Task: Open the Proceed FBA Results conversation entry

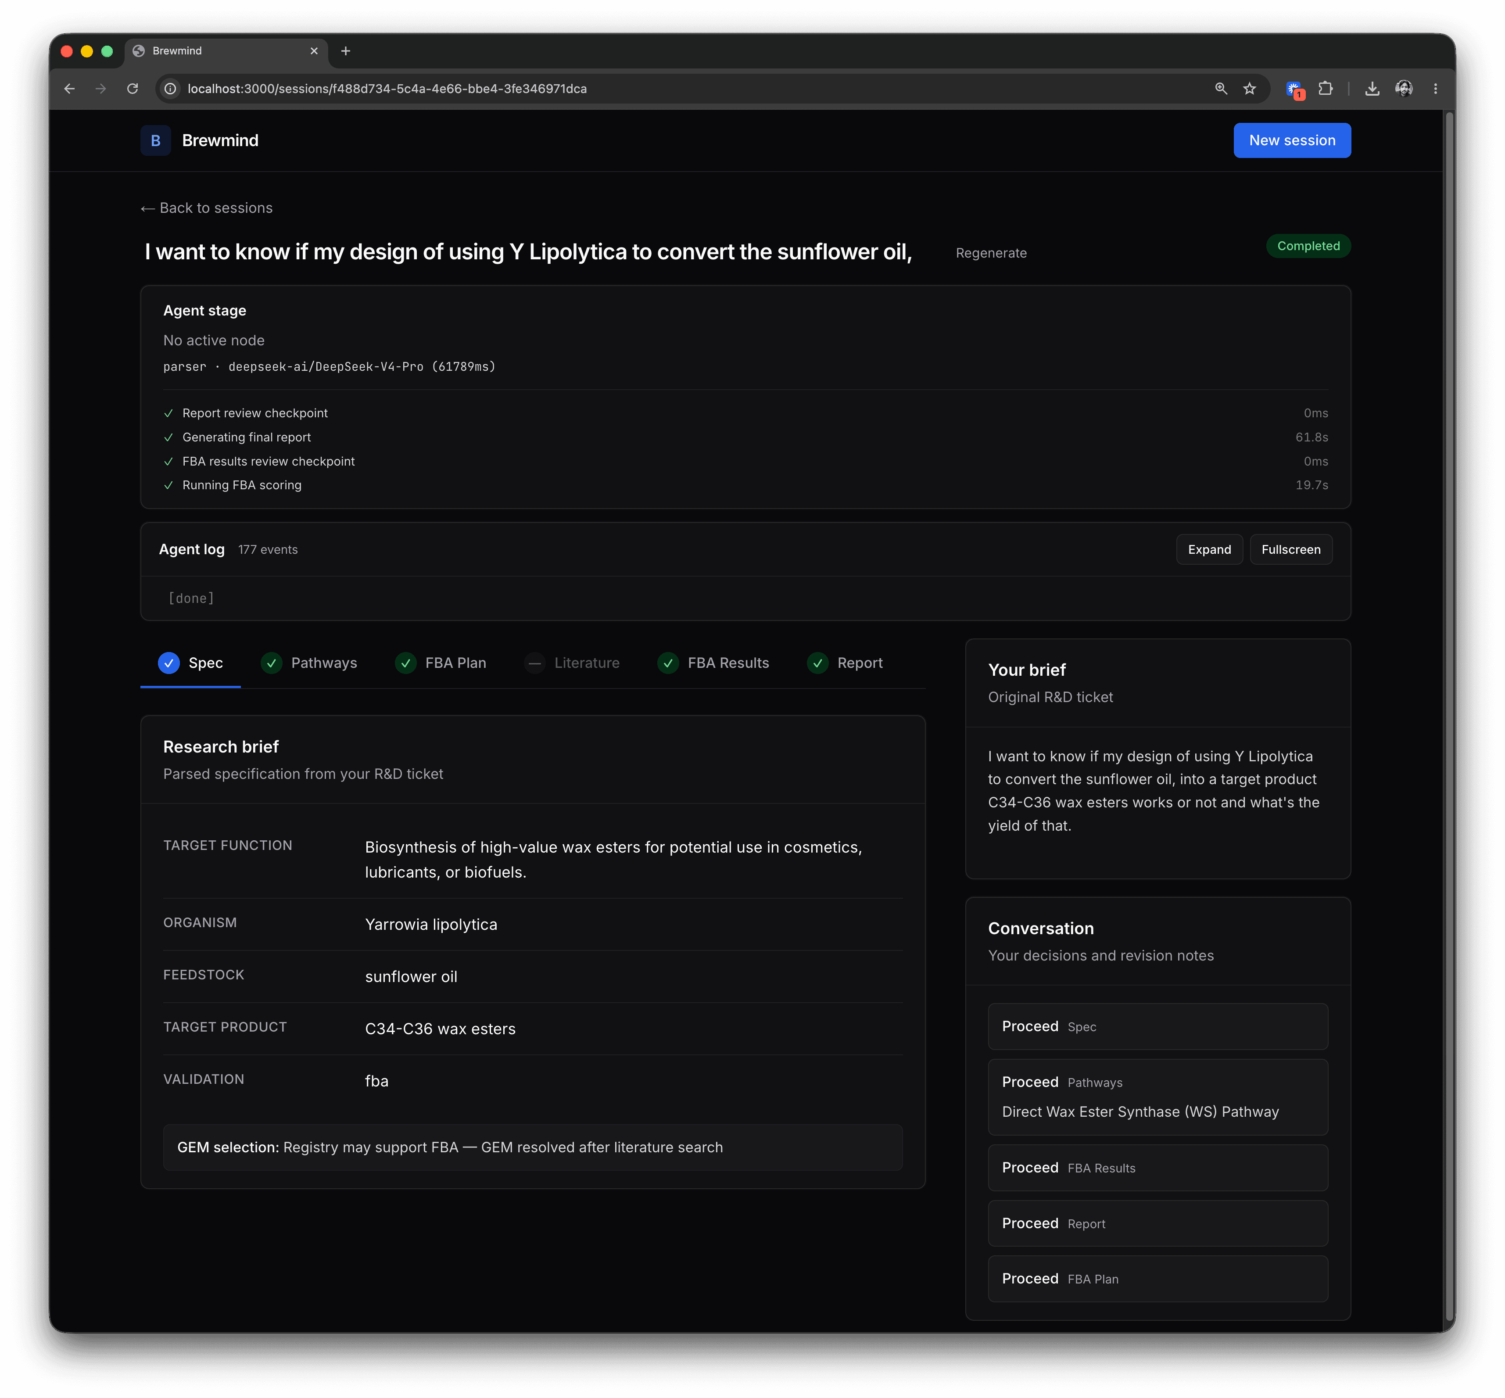Action: [1157, 1168]
